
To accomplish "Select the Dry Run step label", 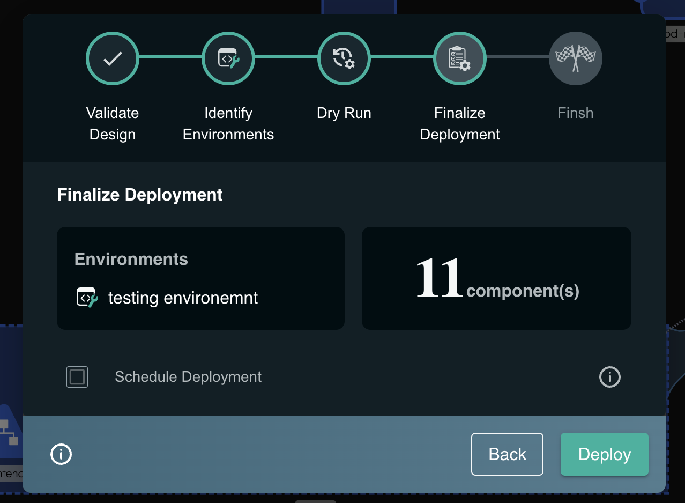I will pyautogui.click(x=344, y=113).
